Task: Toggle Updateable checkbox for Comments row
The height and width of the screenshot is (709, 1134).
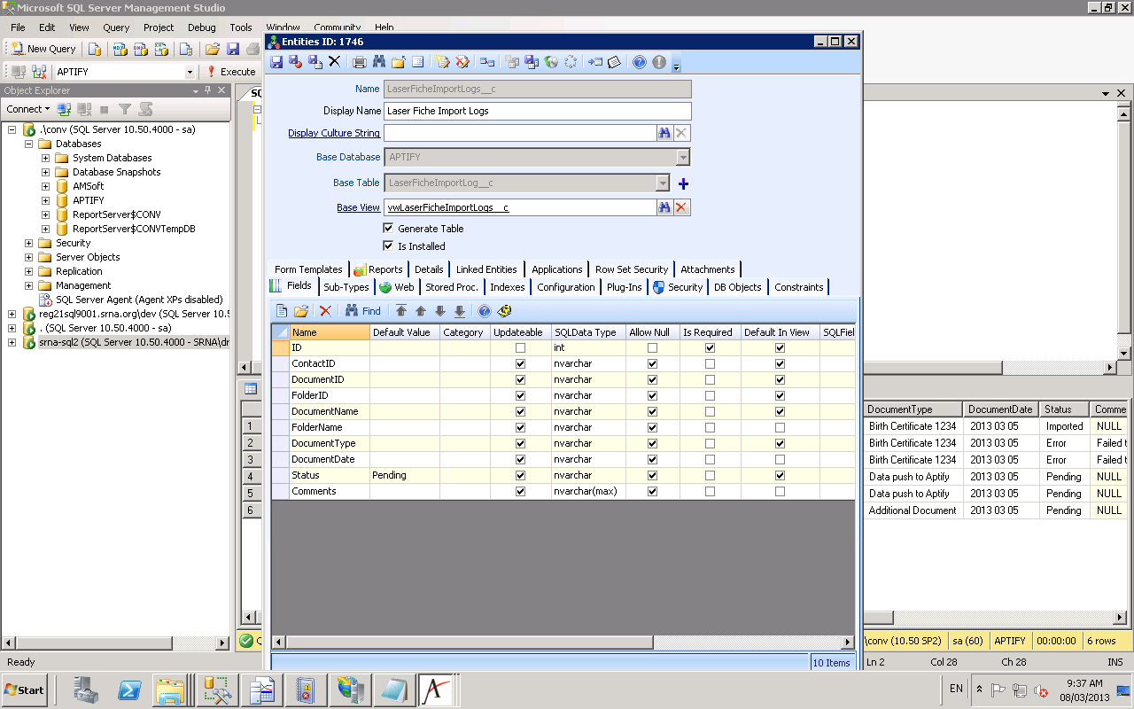Action: point(520,491)
